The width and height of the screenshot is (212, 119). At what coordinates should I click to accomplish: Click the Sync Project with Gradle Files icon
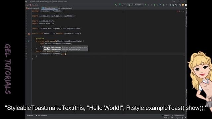pyautogui.click(x=170, y=5)
